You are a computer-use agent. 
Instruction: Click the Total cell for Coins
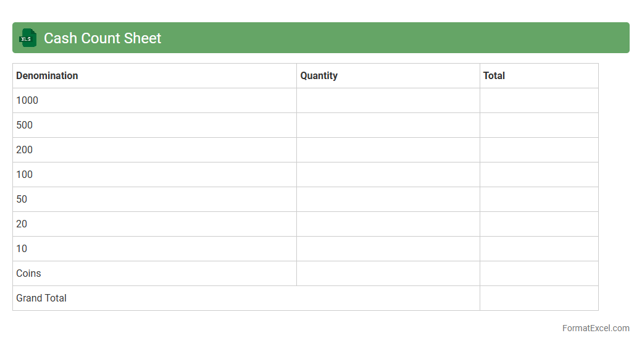(x=539, y=273)
